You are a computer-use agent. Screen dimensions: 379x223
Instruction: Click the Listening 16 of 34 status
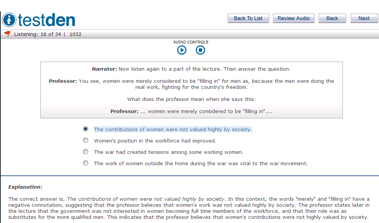(x=38, y=34)
